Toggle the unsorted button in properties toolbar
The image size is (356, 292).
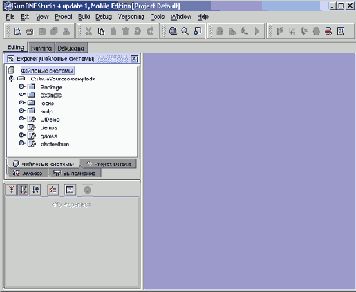[11, 190]
